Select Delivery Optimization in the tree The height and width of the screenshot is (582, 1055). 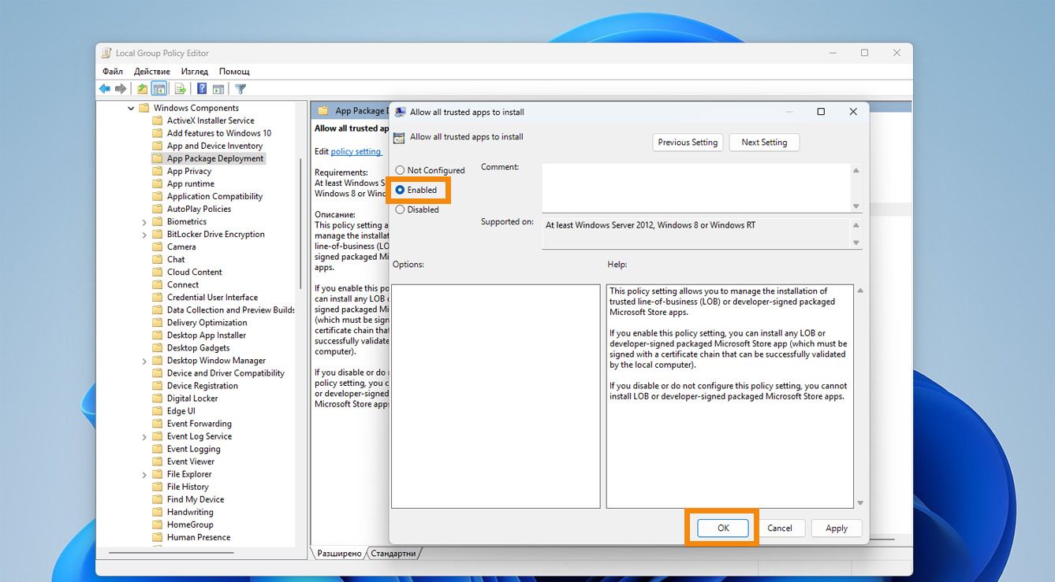pos(207,322)
